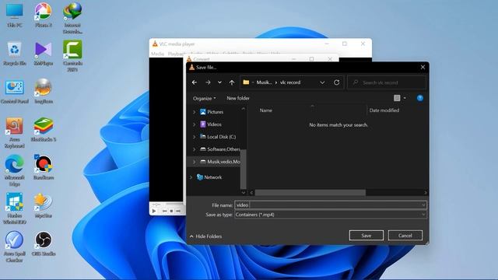The image size is (498, 280).
Task: Expand the Musik,vedio,Mo drive node
Action: point(194,162)
